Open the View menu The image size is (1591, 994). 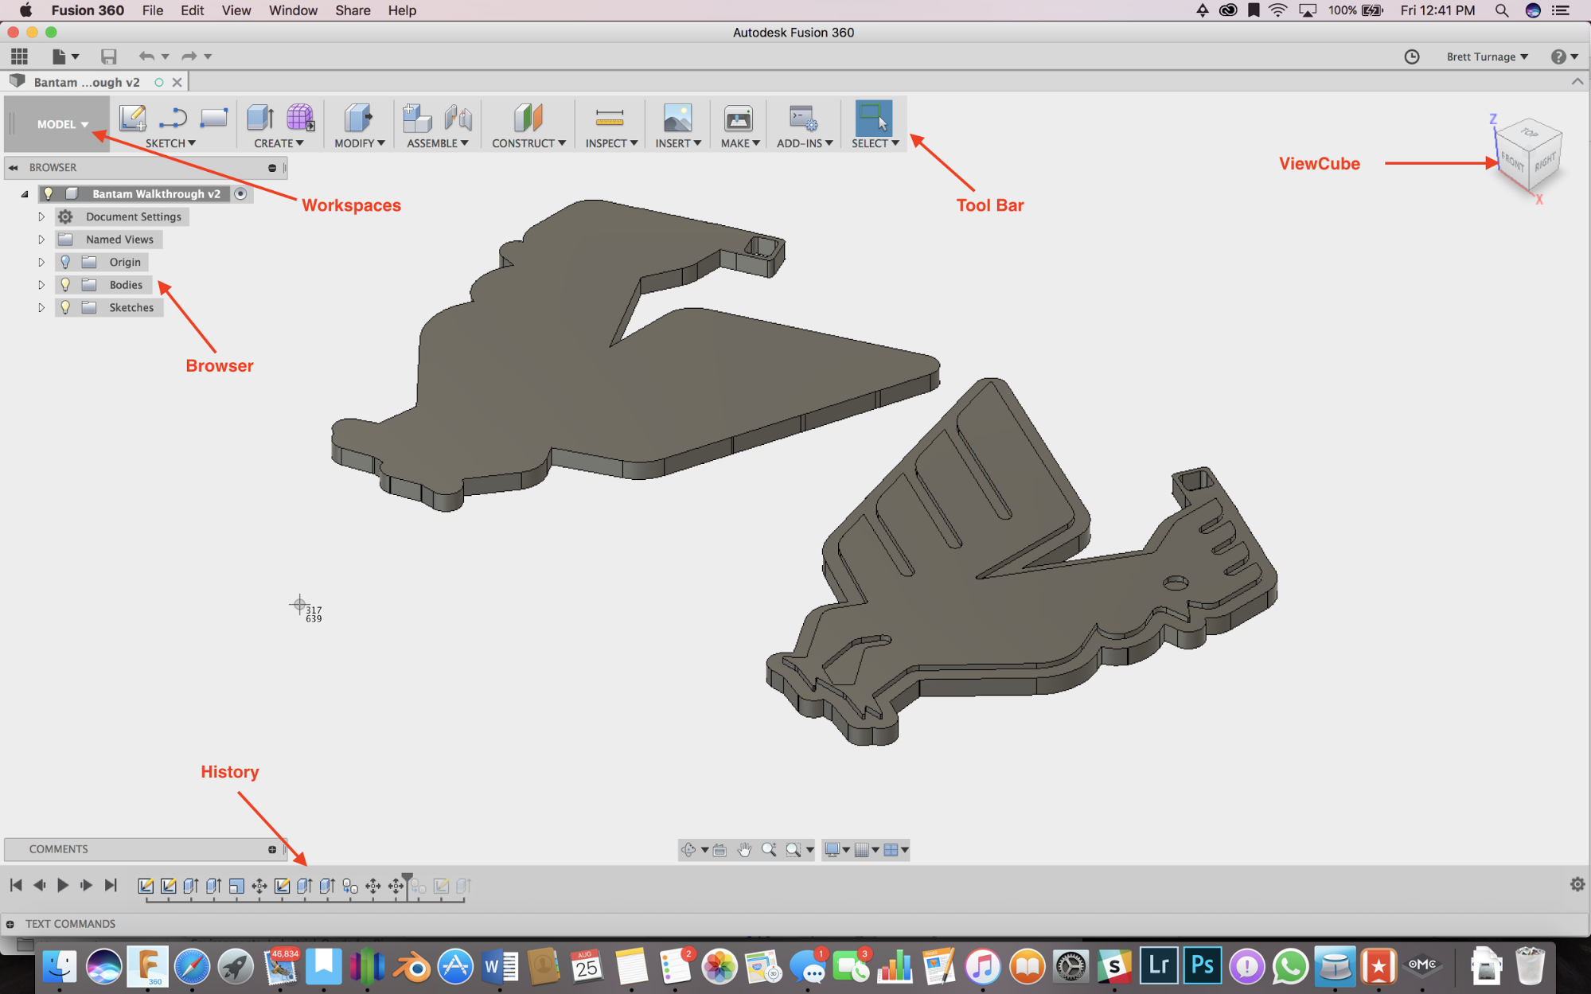(236, 10)
